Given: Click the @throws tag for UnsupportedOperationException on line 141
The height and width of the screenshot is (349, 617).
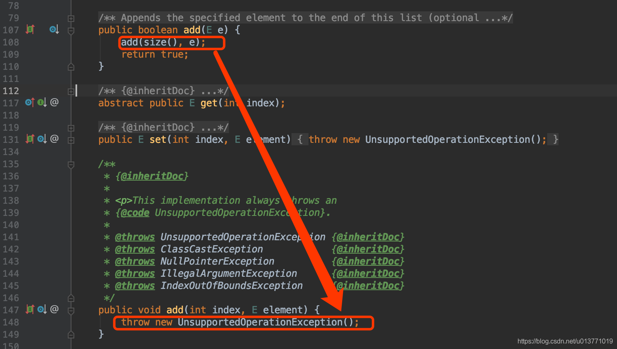Looking at the screenshot, I should point(135,237).
